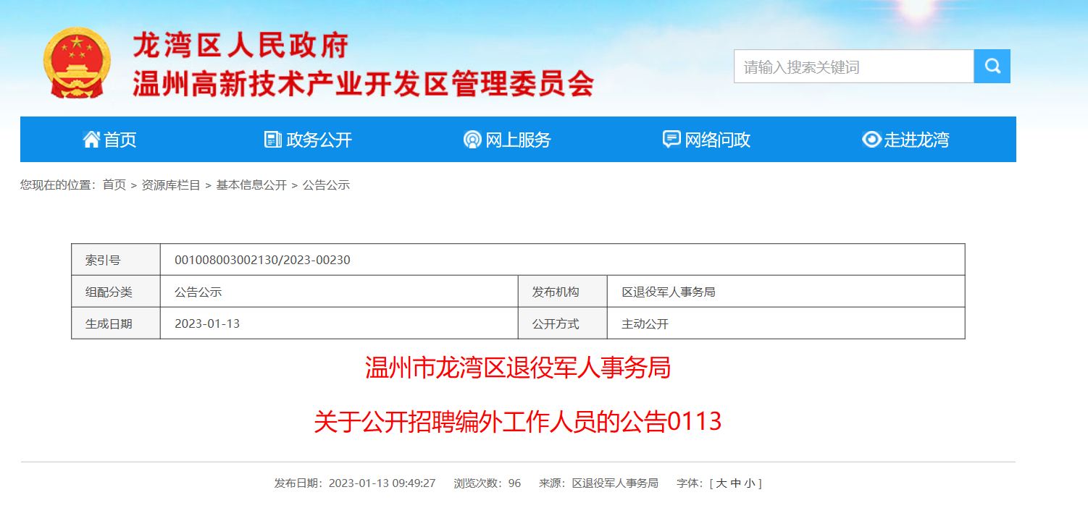1088x508 pixels.
Task: Open the 首页 navigation menu item
Action: coord(120,140)
